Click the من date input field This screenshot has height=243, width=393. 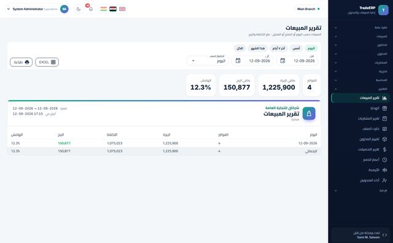click(x=297, y=61)
